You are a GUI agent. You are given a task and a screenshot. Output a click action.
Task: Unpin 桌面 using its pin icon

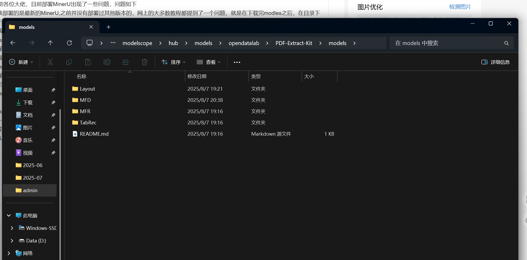point(53,90)
